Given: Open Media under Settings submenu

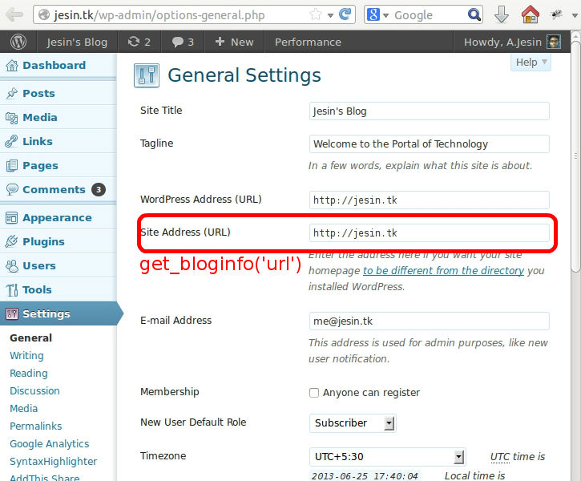Looking at the screenshot, I should [x=24, y=408].
